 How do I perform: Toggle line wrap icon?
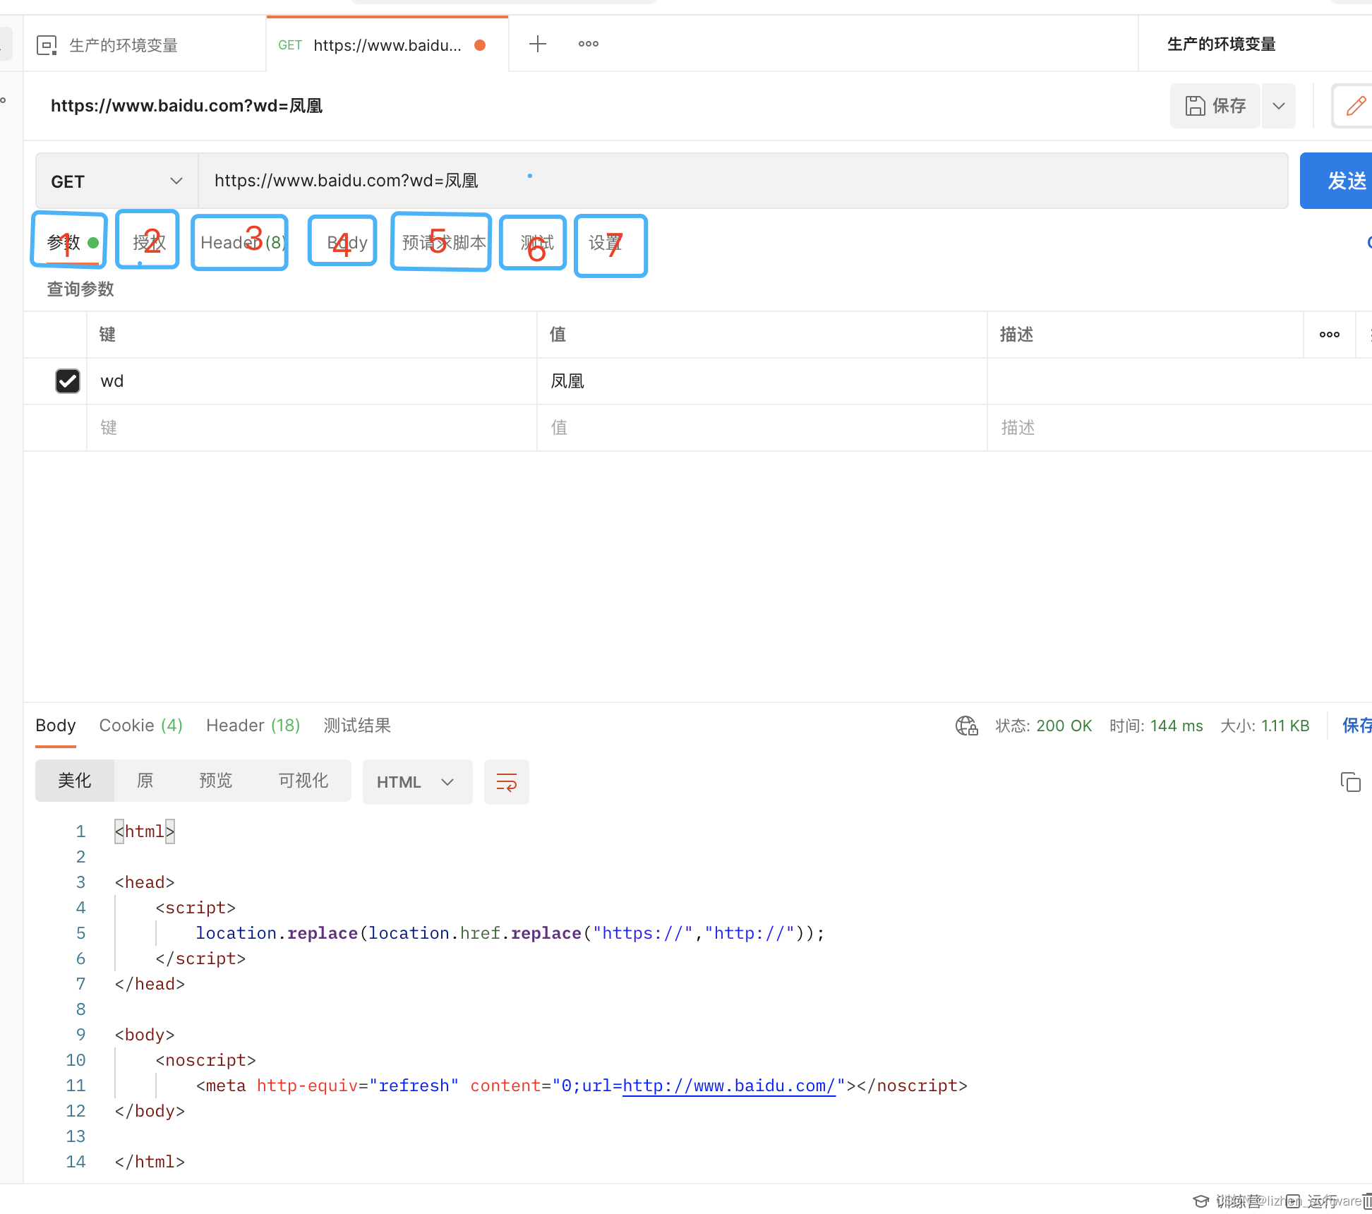point(507,782)
